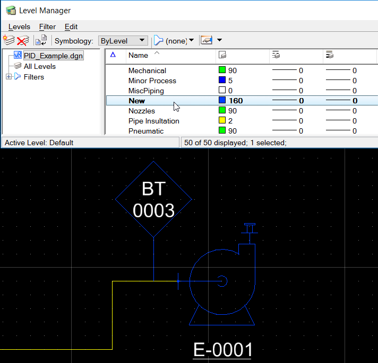Open dropdown arrow beside level display icon
Viewport: 378px width, 363px height.
(x=219, y=41)
